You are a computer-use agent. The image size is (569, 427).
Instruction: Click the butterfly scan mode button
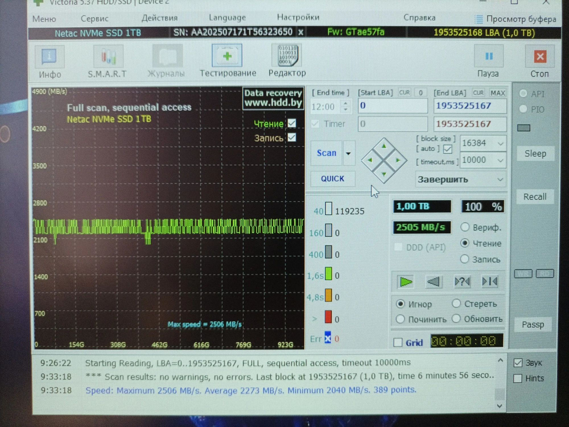(490, 282)
